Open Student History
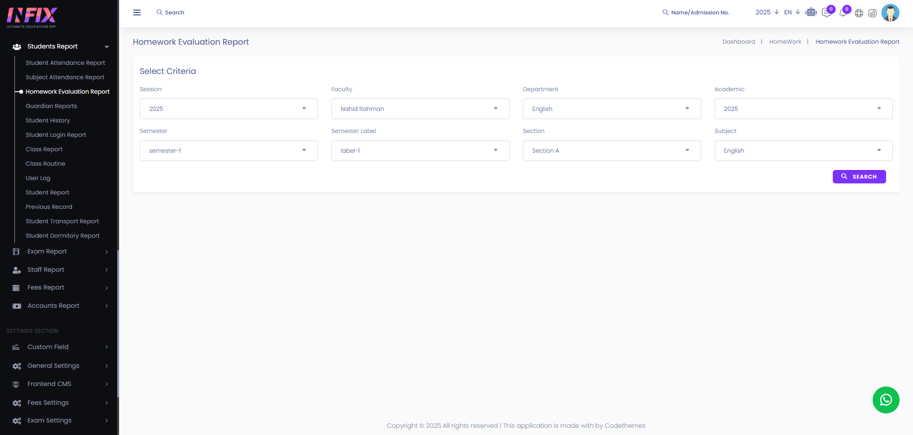This screenshot has width=913, height=435. click(x=48, y=121)
